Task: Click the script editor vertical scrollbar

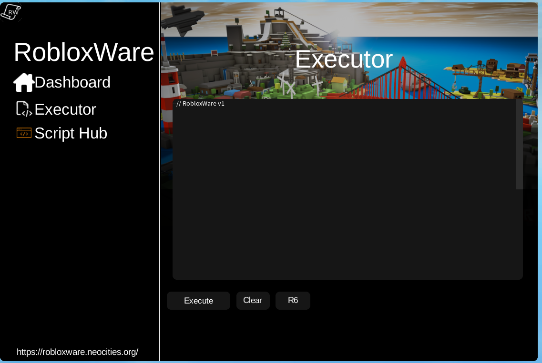Action: click(x=519, y=144)
